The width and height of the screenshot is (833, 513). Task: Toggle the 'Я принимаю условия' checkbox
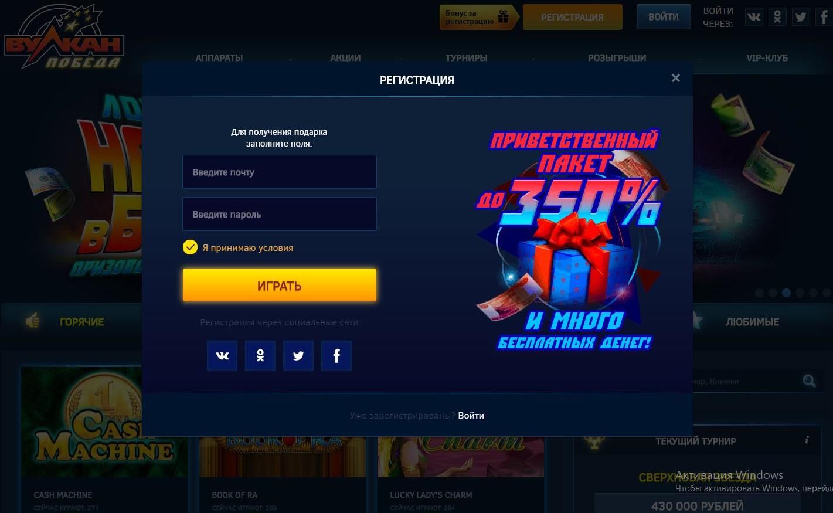190,247
